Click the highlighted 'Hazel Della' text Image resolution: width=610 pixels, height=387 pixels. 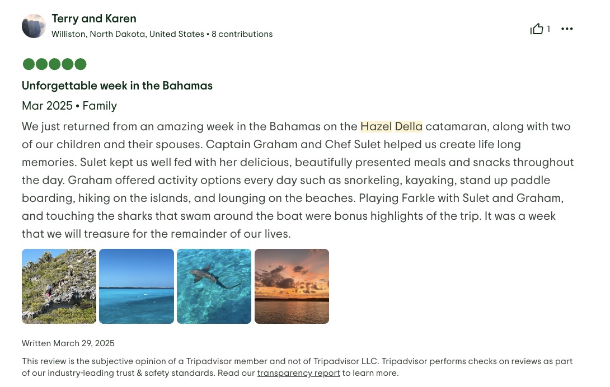(x=391, y=126)
